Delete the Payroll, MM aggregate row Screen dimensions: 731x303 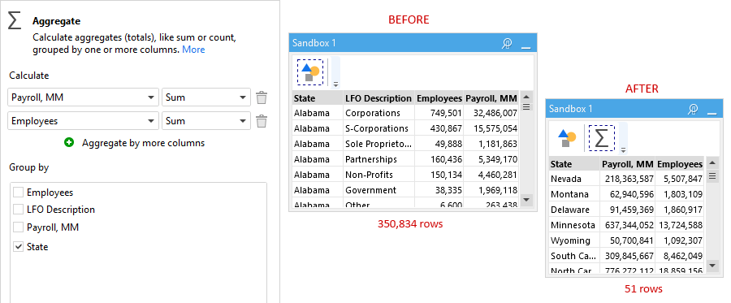point(262,98)
